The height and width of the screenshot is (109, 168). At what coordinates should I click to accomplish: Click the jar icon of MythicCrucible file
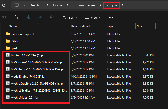tap(8, 83)
